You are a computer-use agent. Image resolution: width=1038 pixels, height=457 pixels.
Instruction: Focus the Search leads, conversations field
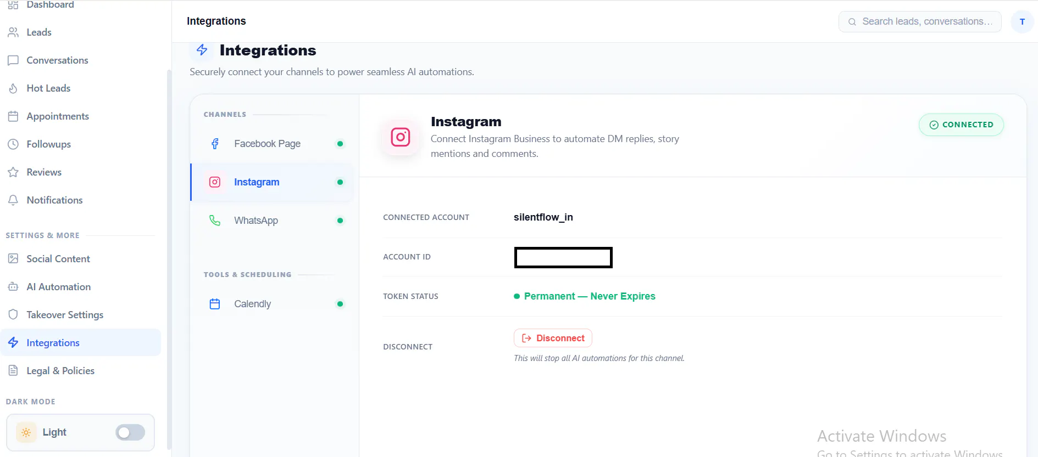point(920,21)
